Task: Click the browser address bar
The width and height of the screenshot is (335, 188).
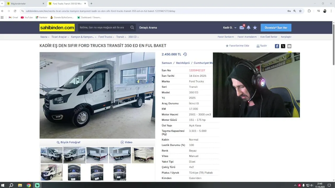Action: point(154,11)
